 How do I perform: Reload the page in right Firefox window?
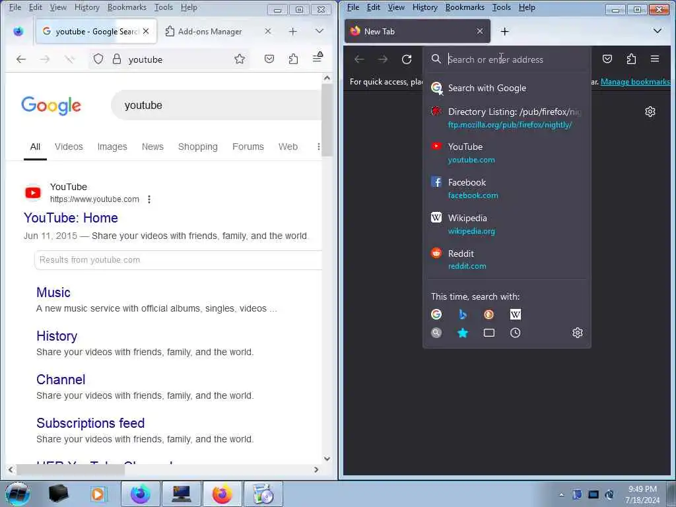(x=407, y=59)
